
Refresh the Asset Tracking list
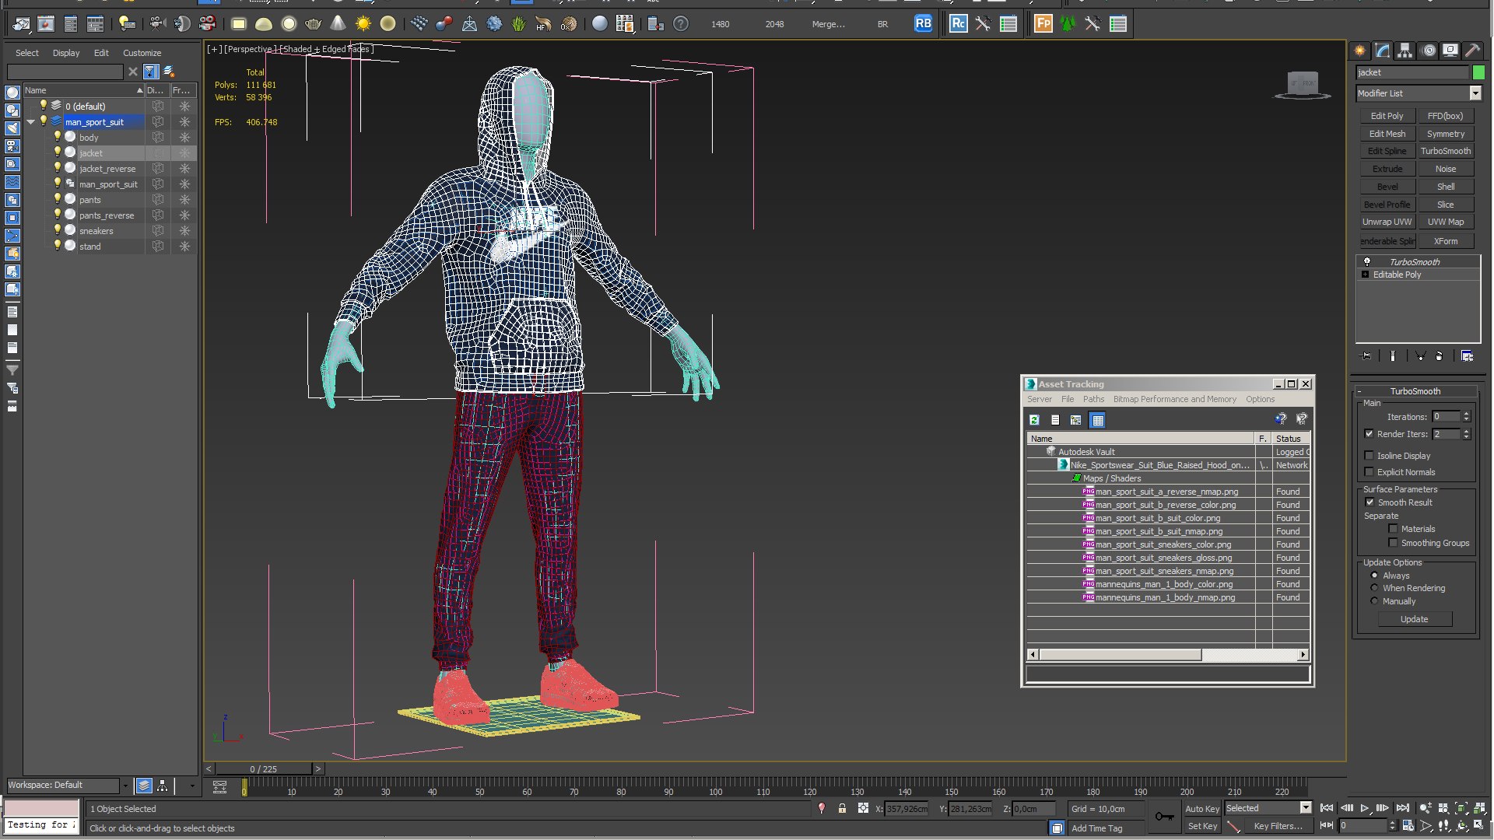click(1034, 420)
